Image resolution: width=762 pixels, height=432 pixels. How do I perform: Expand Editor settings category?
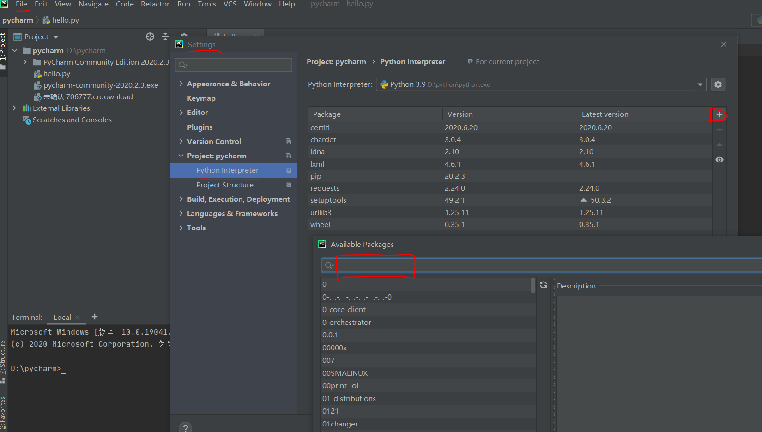pyautogui.click(x=181, y=112)
